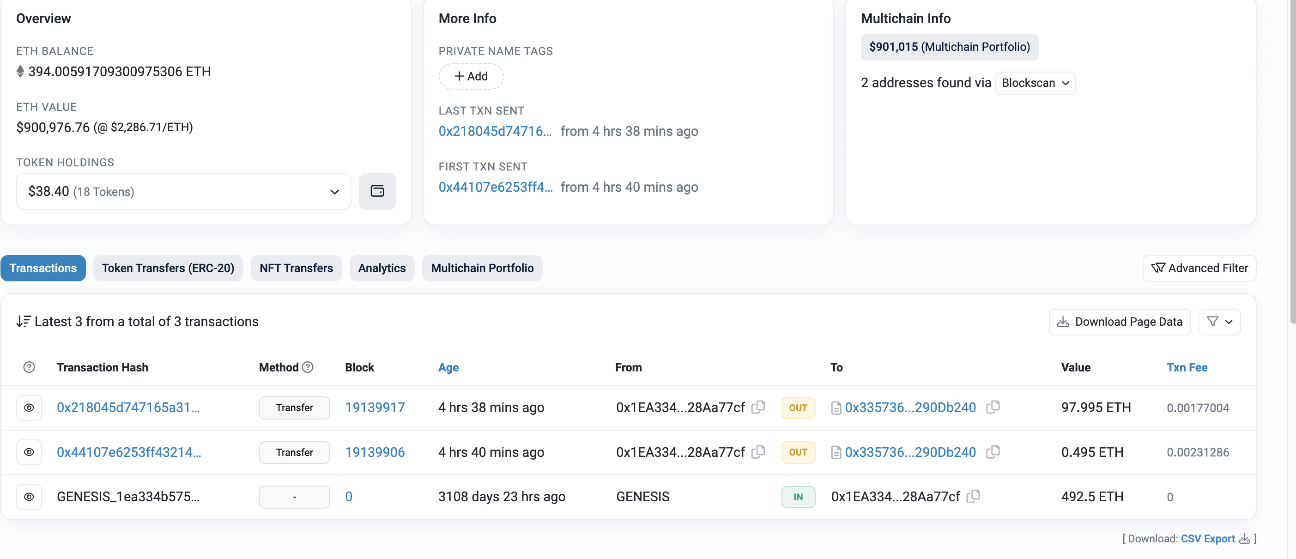Image resolution: width=1296 pixels, height=559 pixels.
Task: Toggle eye preview for 0x44107e62 transaction
Action: pos(29,452)
